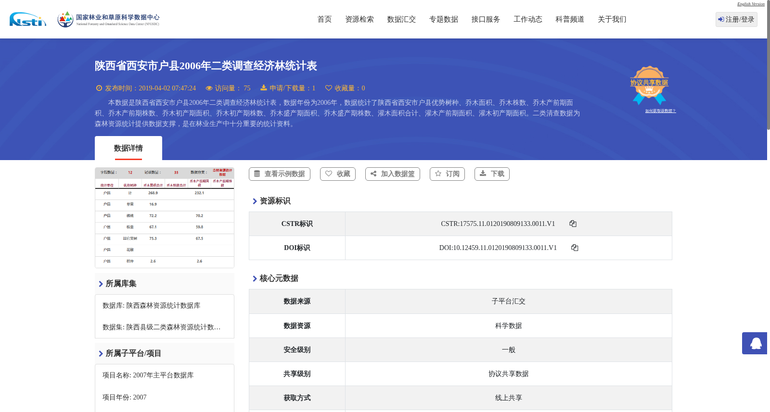Click the download icon beside 申请/下载量
Image resolution: width=770 pixels, height=412 pixels.
coord(264,87)
